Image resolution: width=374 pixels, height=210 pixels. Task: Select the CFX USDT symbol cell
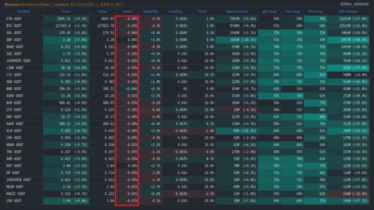click(x=24, y=110)
